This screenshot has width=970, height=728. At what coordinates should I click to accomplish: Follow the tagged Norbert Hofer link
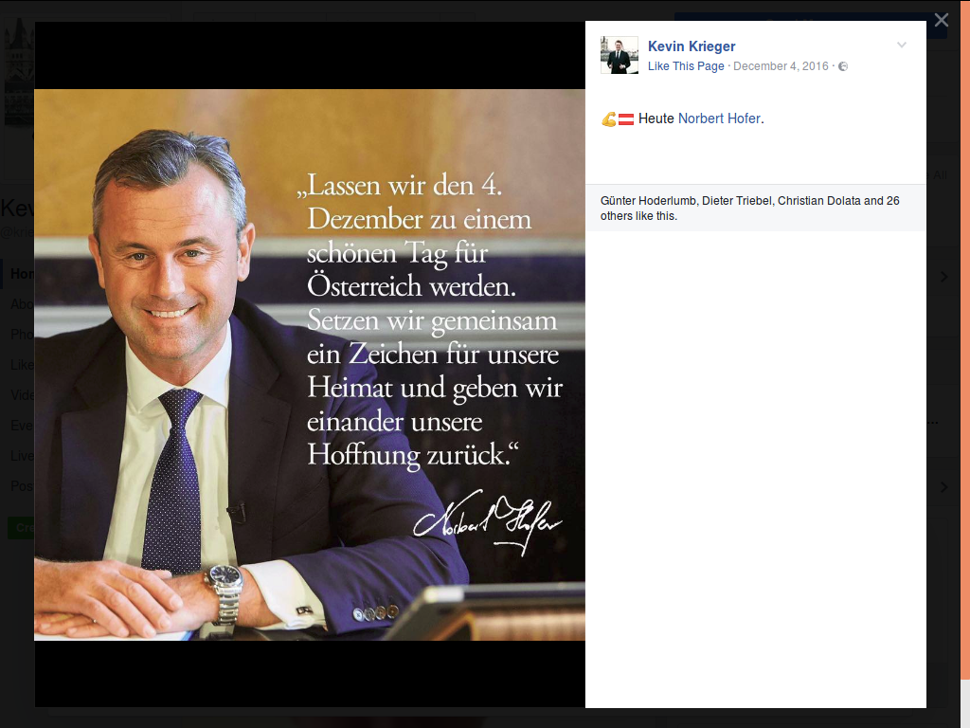(x=719, y=118)
